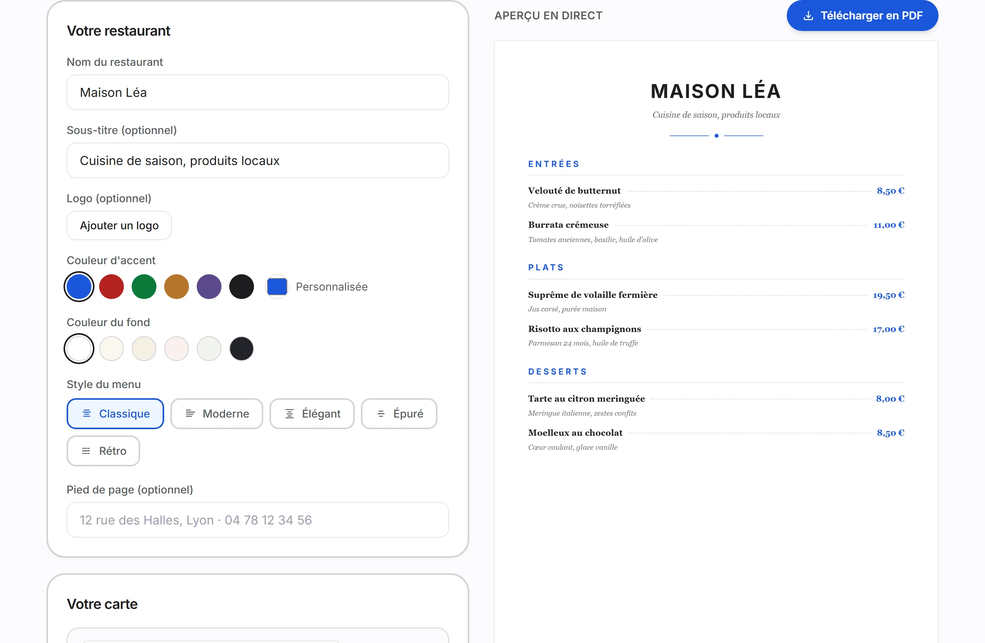This screenshot has width=985, height=643.
Task: Focus the Nom du restaurant field
Action: click(258, 92)
